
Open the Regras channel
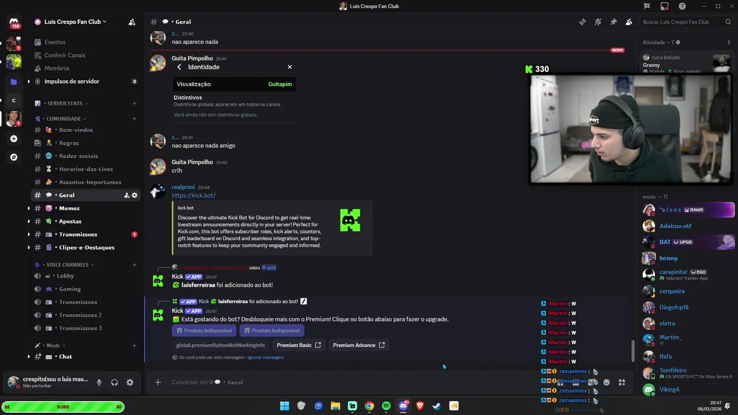coord(85,143)
